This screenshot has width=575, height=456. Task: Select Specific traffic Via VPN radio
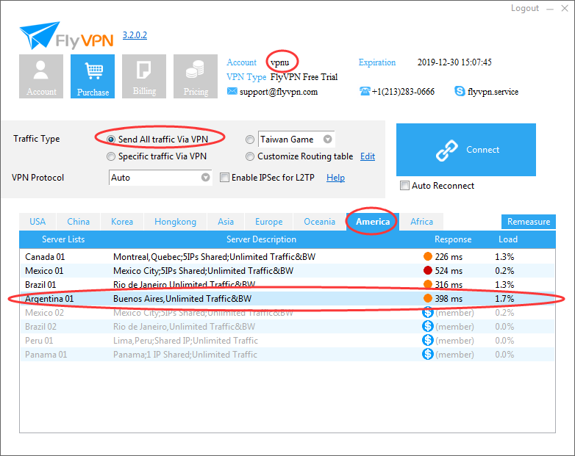point(110,156)
